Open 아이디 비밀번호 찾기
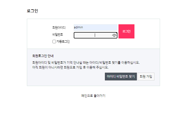Screen dimensions: 172x113 tap(121, 76)
